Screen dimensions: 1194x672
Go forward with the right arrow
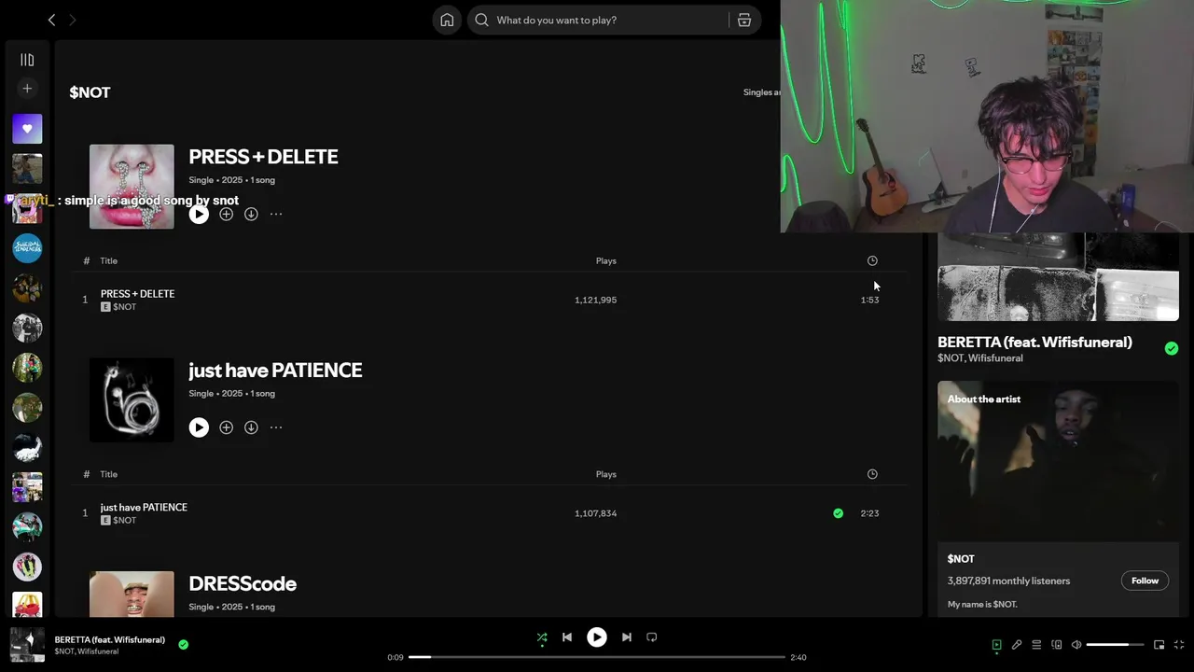pyautogui.click(x=72, y=20)
